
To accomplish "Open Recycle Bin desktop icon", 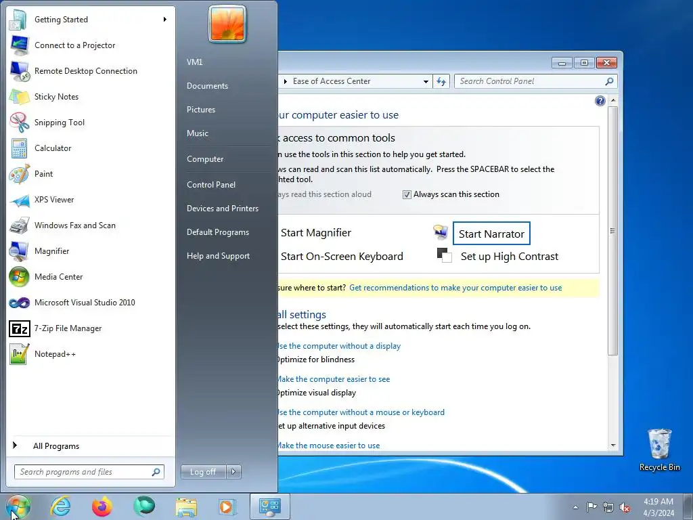I will (x=659, y=450).
